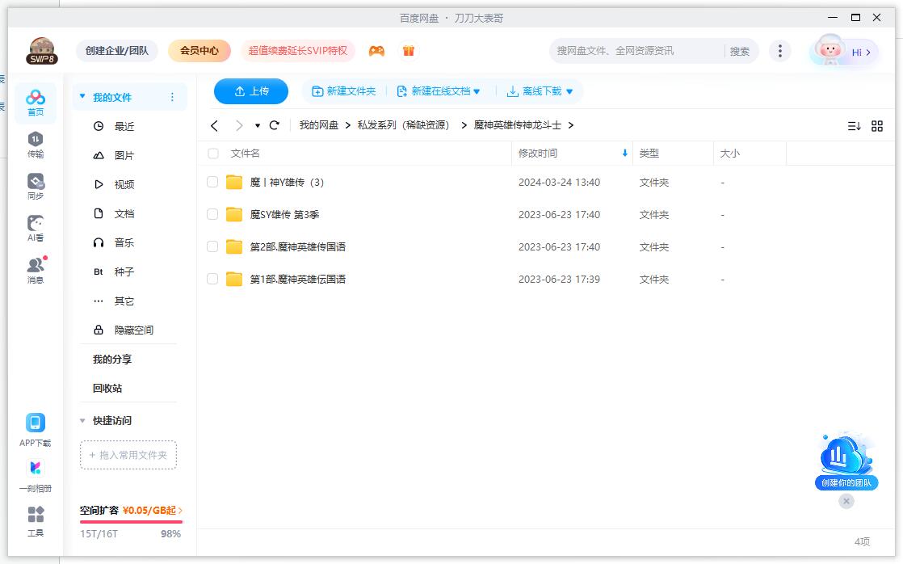Viewport: 903px width, 564px height.
Task: Open 空间扩容 price arrow link
Action: (x=180, y=511)
